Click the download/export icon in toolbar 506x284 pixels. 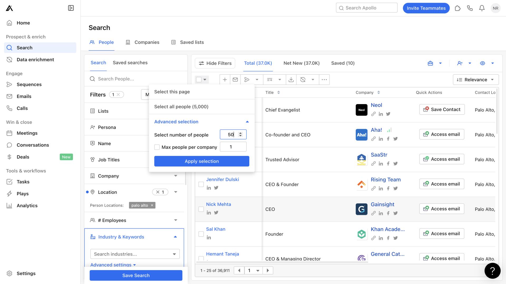pos(291,79)
